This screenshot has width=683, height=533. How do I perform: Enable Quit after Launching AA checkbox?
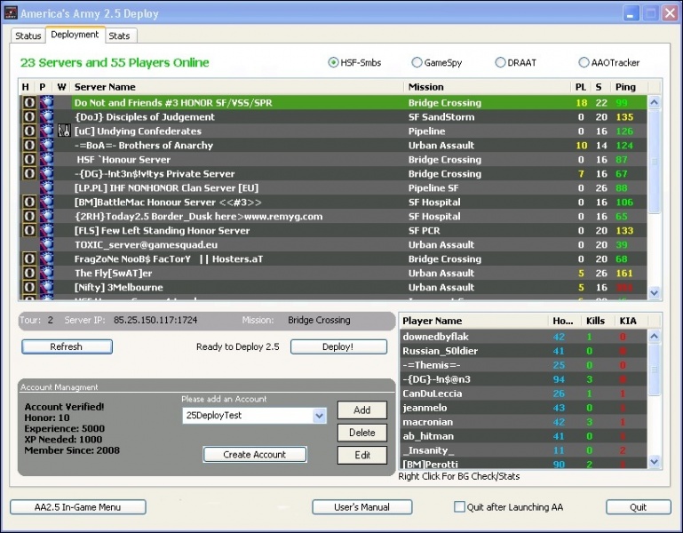pyautogui.click(x=459, y=506)
